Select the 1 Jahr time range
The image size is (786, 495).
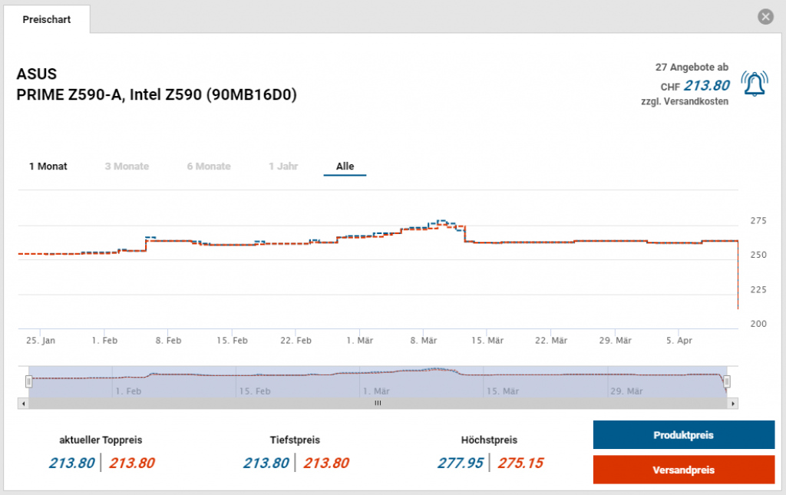pyautogui.click(x=283, y=167)
